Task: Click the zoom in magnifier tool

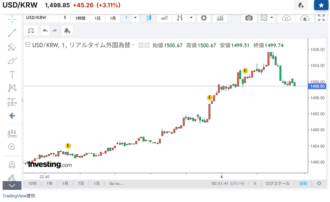Action: (x=12, y=147)
